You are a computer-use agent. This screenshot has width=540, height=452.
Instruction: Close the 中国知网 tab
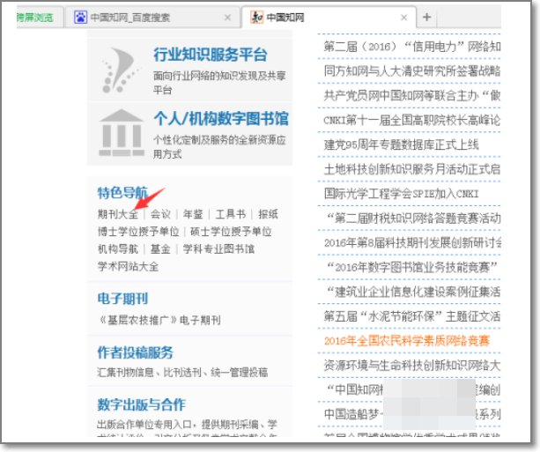pyautogui.click(x=404, y=18)
